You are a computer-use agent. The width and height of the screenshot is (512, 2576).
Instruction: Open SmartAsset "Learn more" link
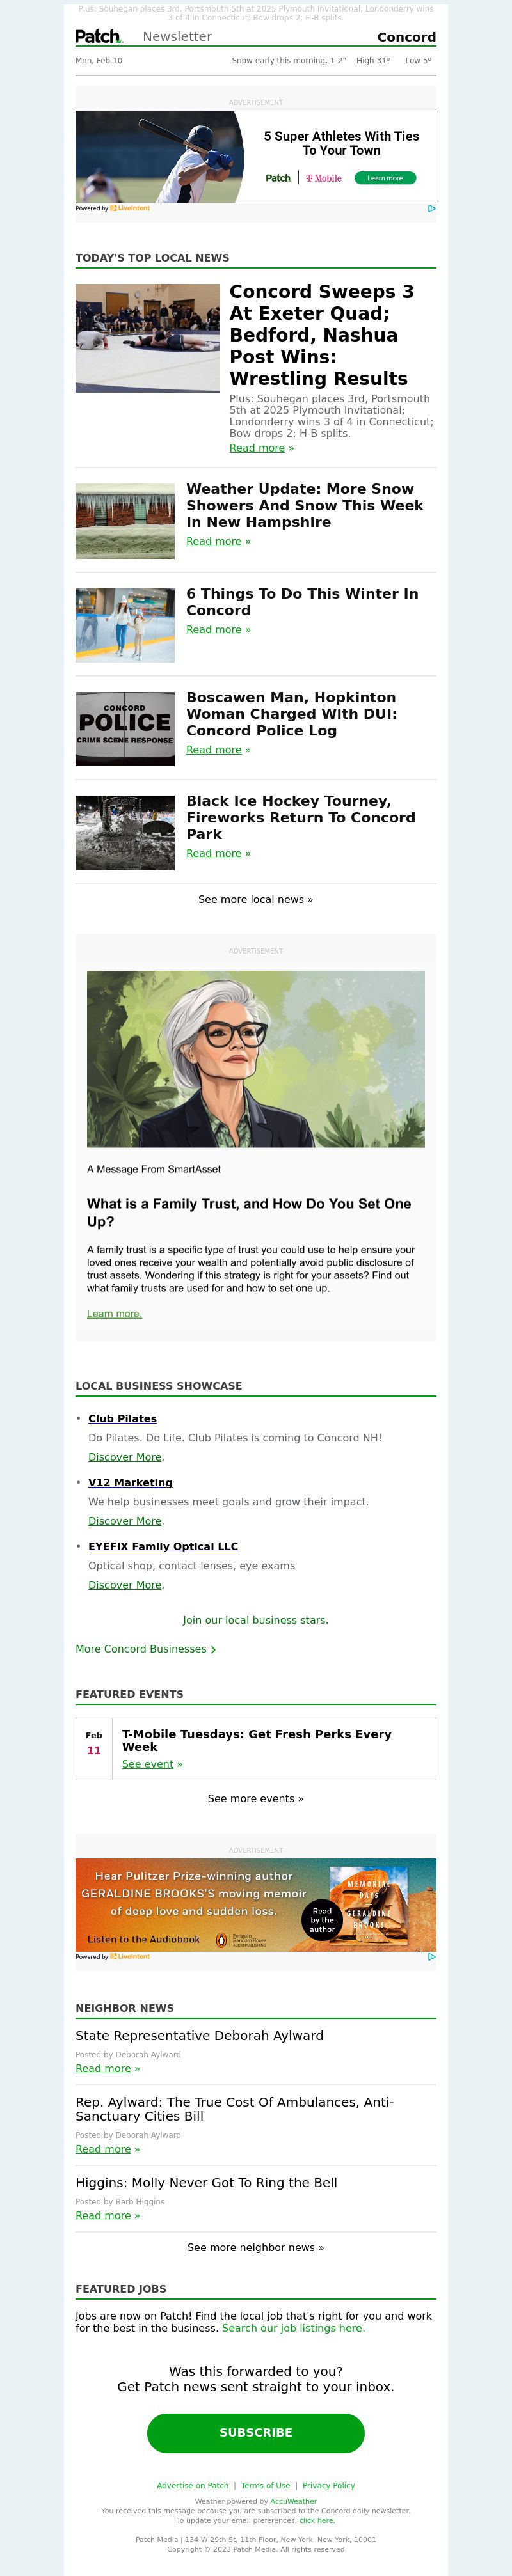pos(114,1314)
